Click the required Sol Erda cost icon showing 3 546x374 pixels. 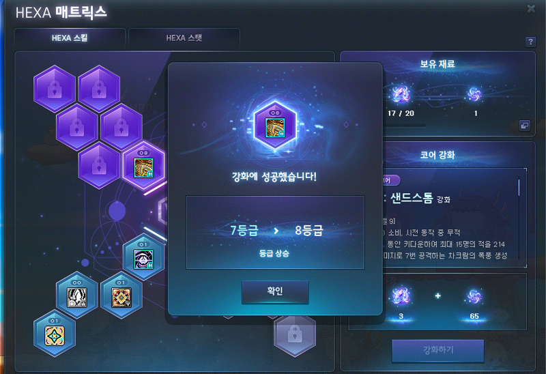point(401,296)
